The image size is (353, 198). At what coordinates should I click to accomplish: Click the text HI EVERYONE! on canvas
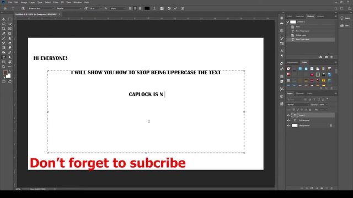click(x=50, y=58)
